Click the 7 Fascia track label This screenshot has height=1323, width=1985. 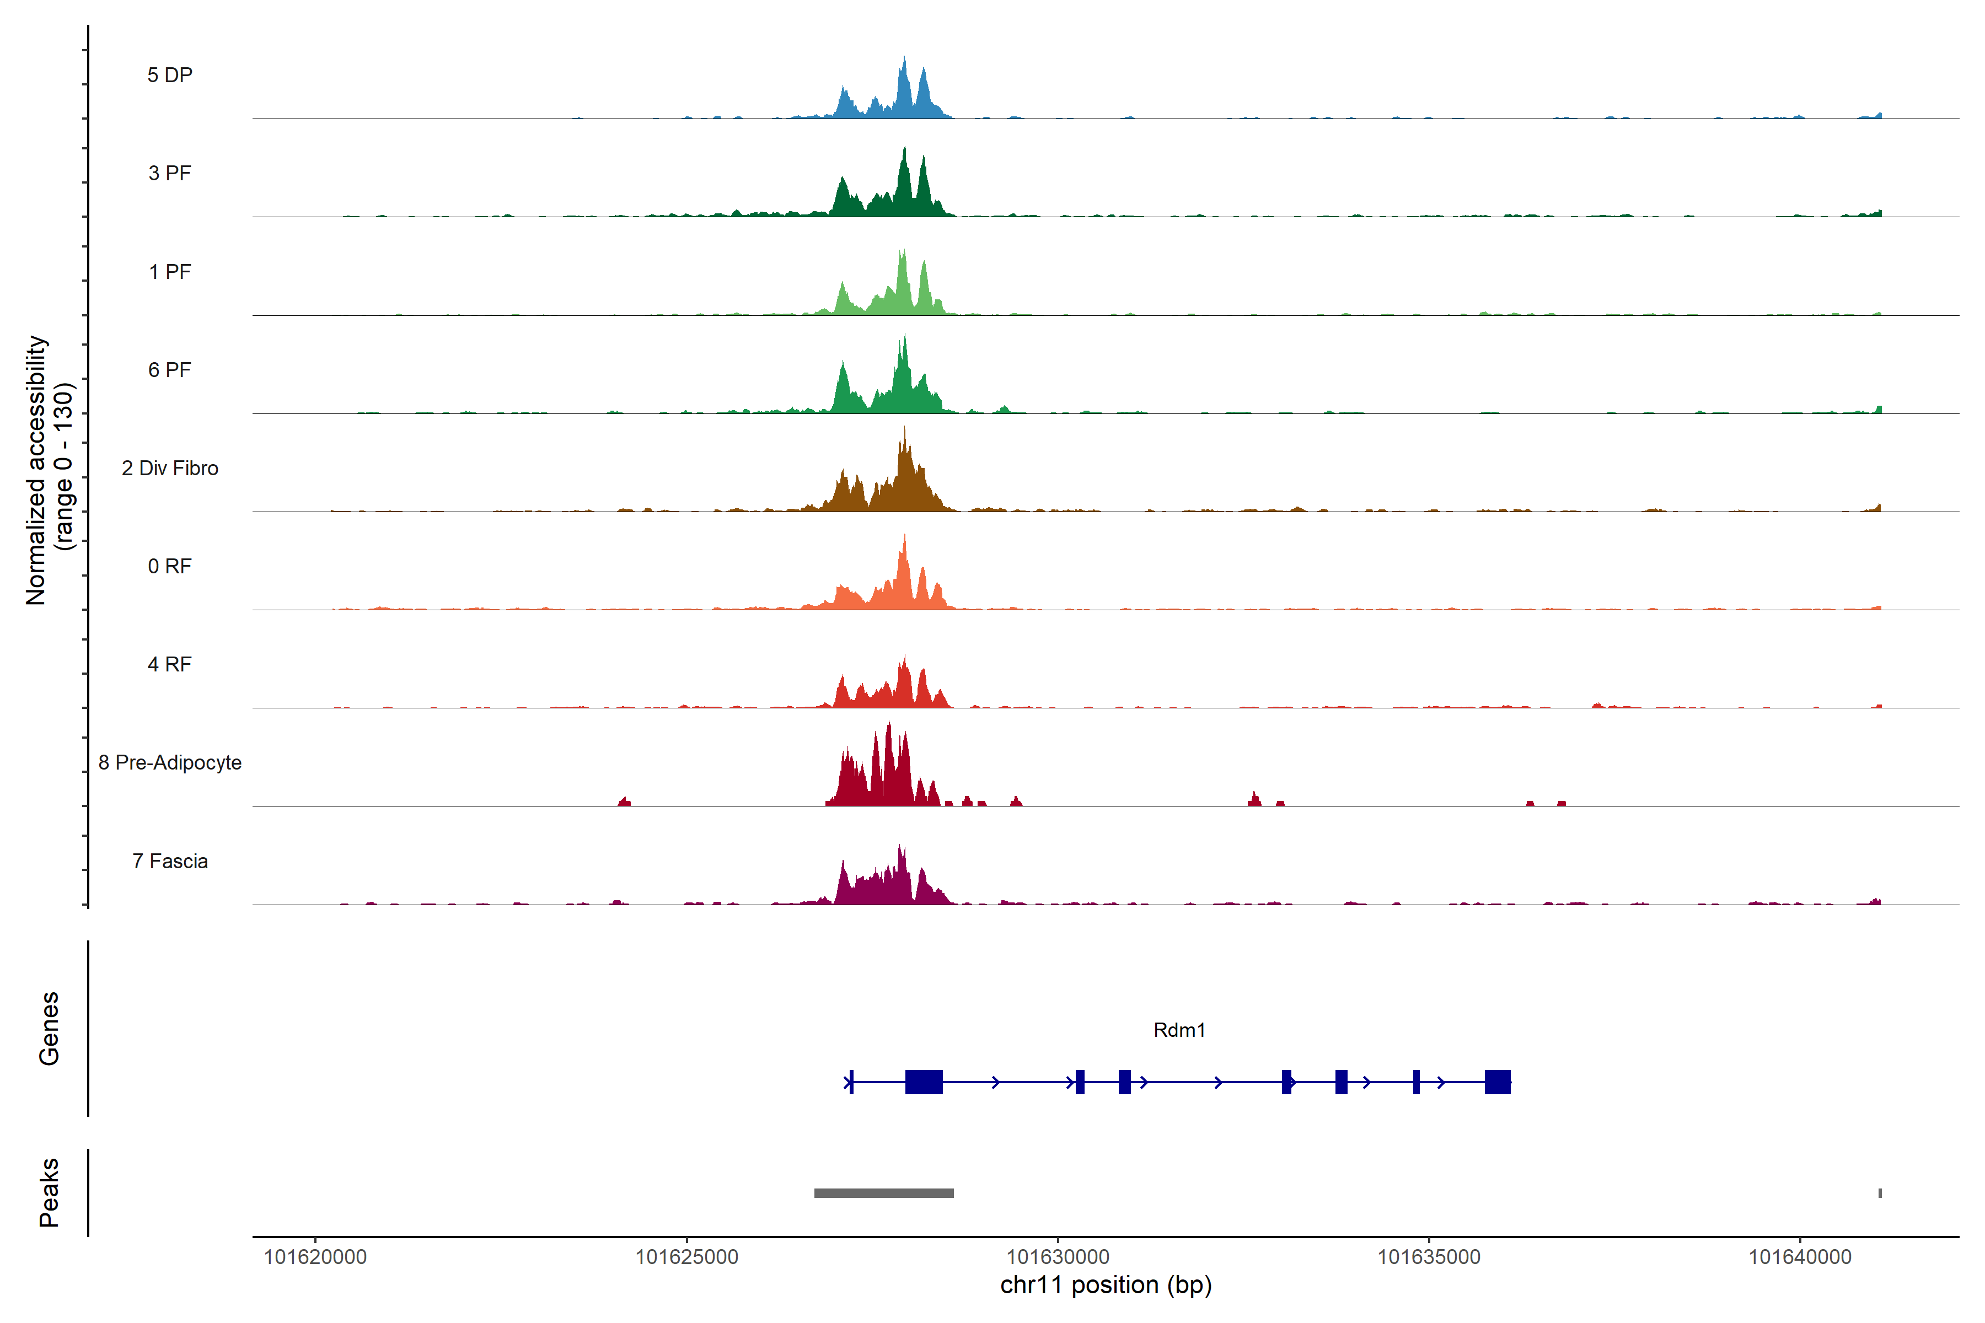click(170, 861)
